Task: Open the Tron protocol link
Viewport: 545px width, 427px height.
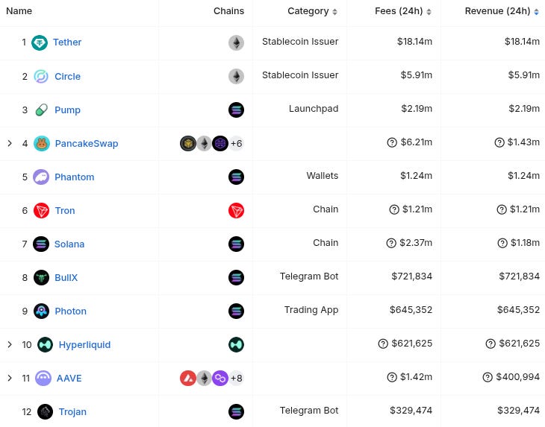Action: pos(65,211)
